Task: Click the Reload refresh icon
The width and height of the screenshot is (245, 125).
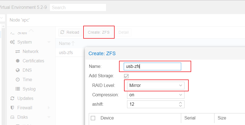Action: [x=62, y=32]
